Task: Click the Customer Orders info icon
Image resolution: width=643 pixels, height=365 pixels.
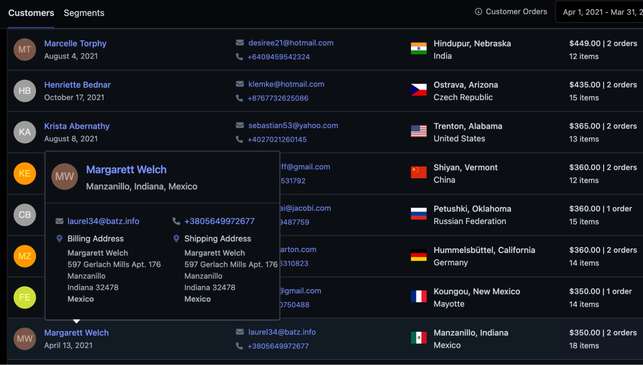Action: (x=478, y=12)
